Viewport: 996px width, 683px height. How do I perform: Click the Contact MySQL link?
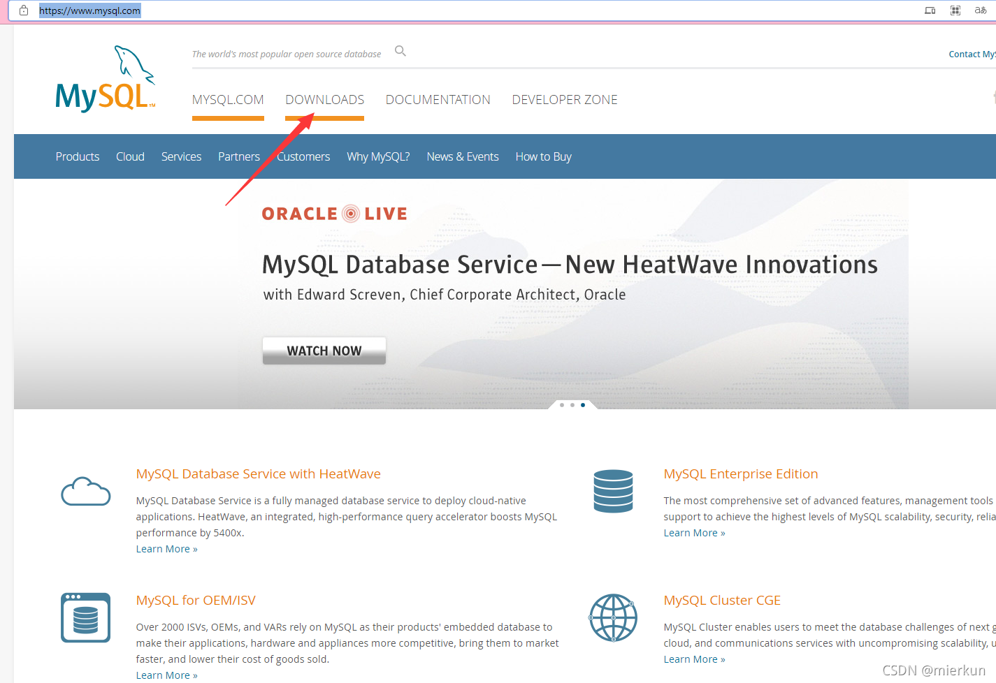coord(972,54)
